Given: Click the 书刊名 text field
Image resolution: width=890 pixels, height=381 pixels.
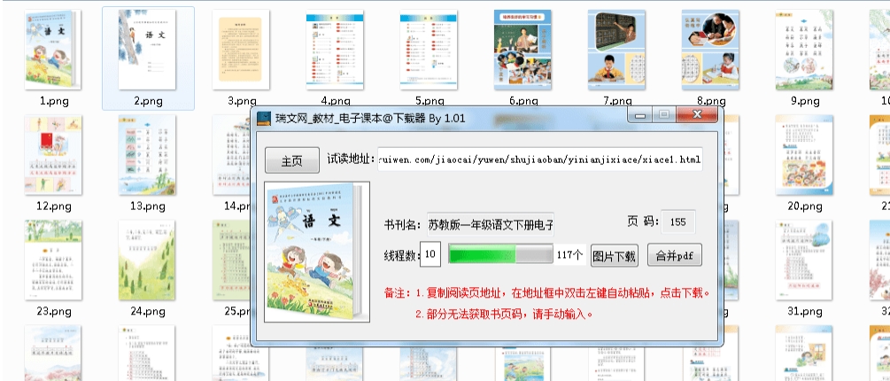Looking at the screenshot, I should tap(491, 223).
